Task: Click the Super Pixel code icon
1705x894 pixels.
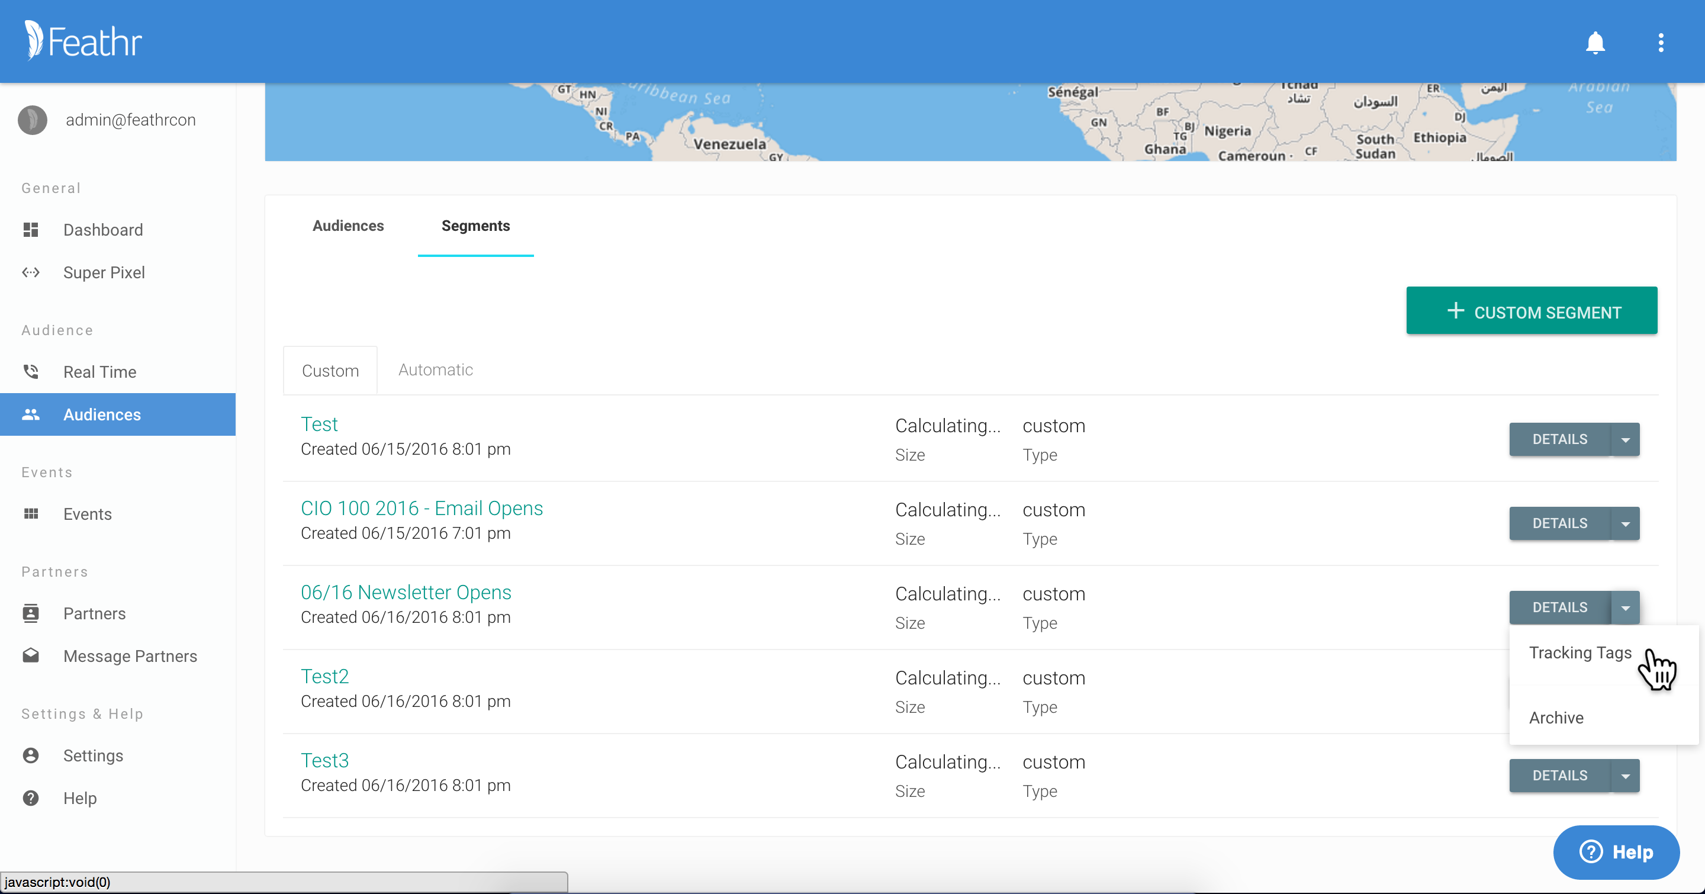Action: click(x=31, y=272)
